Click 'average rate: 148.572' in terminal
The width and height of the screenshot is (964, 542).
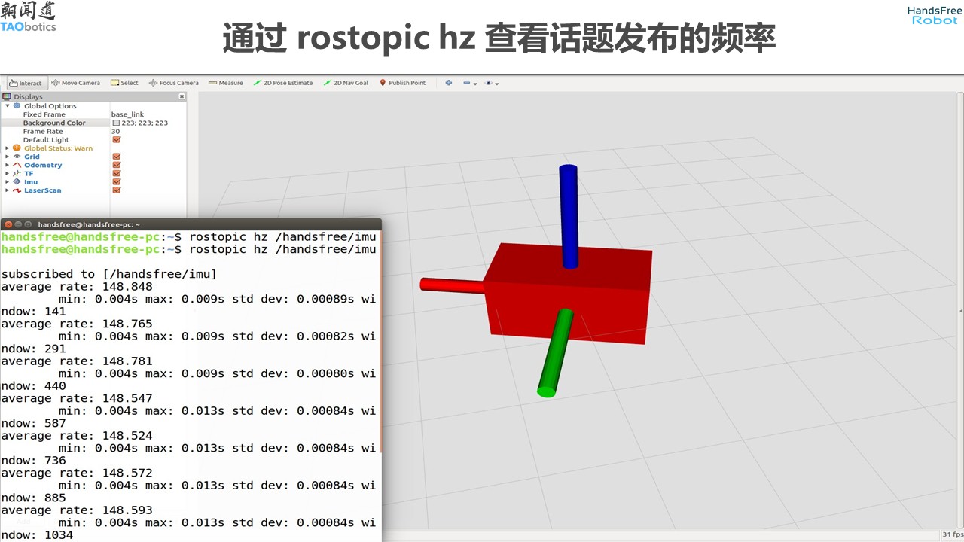(77, 473)
